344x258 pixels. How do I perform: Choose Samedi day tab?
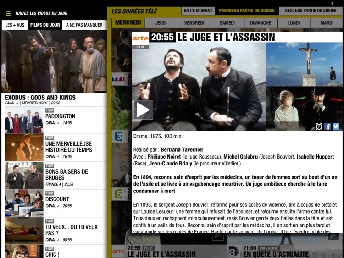pyautogui.click(x=227, y=23)
